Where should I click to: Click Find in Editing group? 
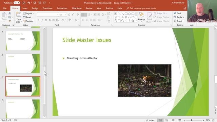click(x=177, y=13)
